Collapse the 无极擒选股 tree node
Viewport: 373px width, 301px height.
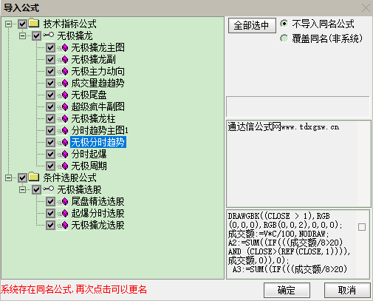[22, 189]
